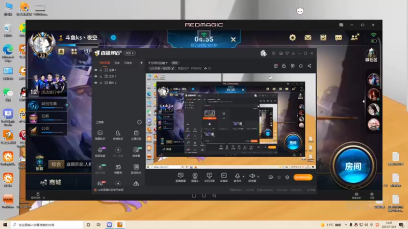Expand the game side panel arrow near avatars
Image resolution: width=408 pixels, height=229 pixels.
[364, 101]
